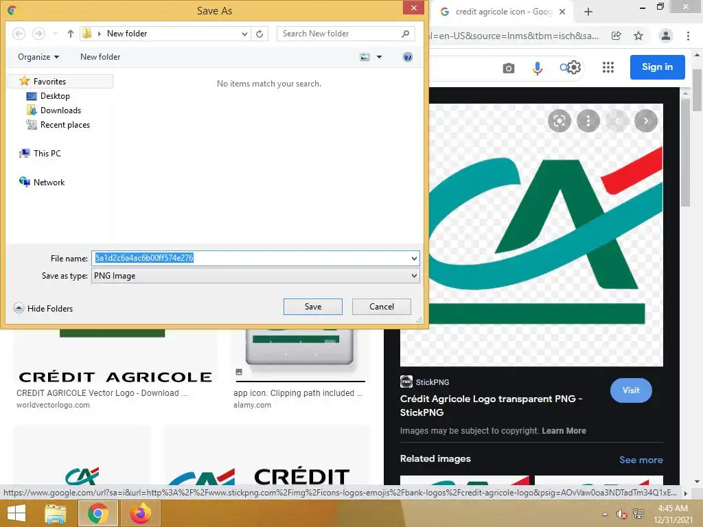The image size is (703, 527).
Task: Select Desktop in navigation pane
Action: point(49,96)
